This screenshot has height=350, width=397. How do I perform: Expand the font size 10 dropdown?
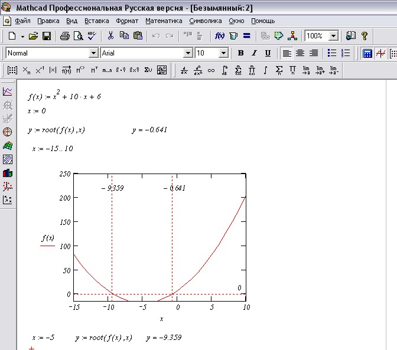(x=223, y=53)
